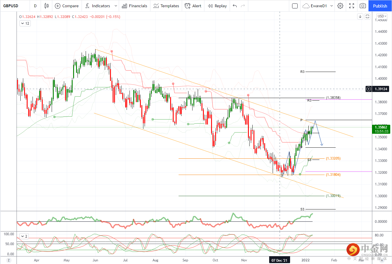Click the Apr label on the time axis
The image size is (392, 264).
(x=37, y=260)
